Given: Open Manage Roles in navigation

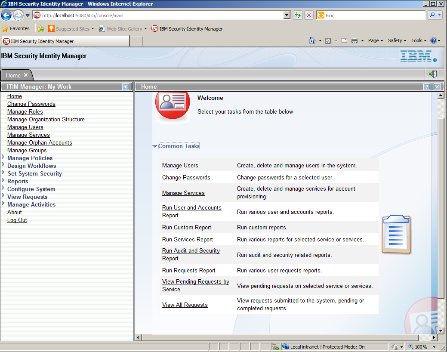Looking at the screenshot, I should tap(25, 111).
